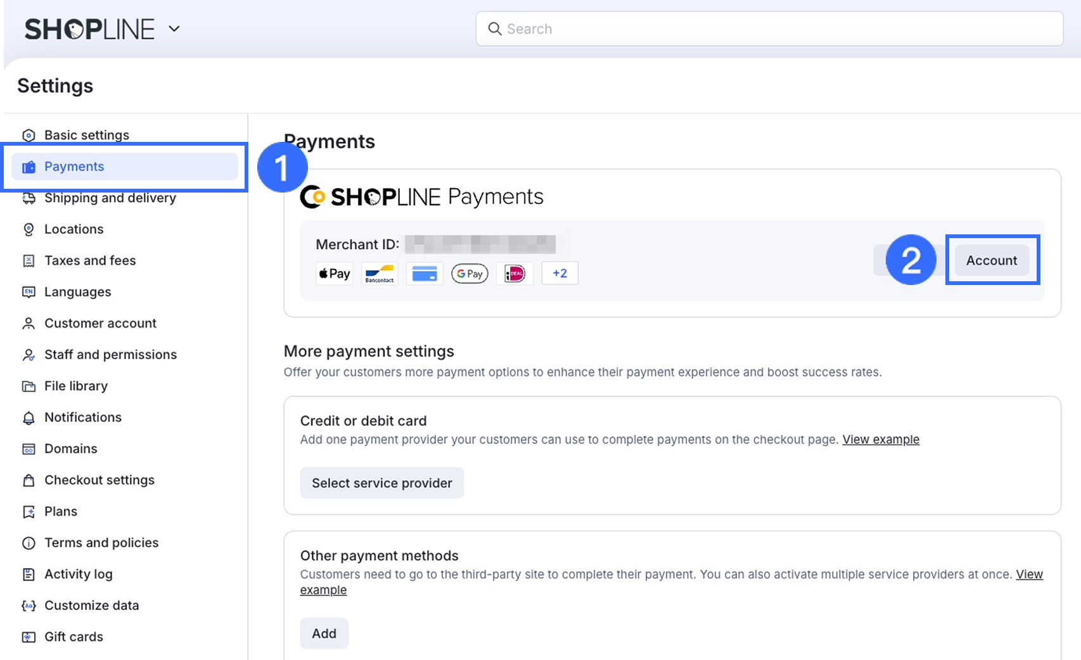Screen dimensions: 1081x660
Task: Click Select service provider button
Action: point(381,483)
